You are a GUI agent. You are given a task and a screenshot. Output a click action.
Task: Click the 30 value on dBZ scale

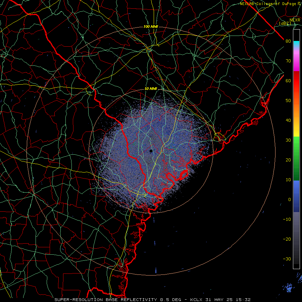tap(288, 140)
